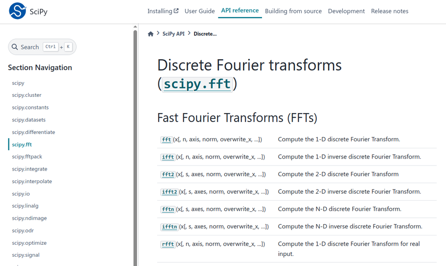Open the ifft2 function link
Screen dimensions: 446x266
169,192
